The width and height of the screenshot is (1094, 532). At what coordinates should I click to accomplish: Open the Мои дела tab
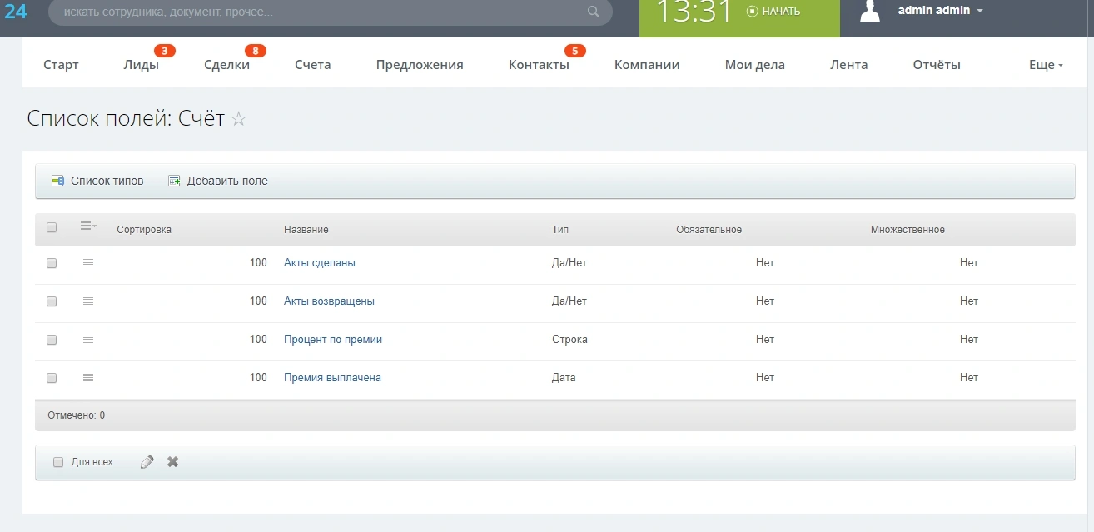point(754,65)
